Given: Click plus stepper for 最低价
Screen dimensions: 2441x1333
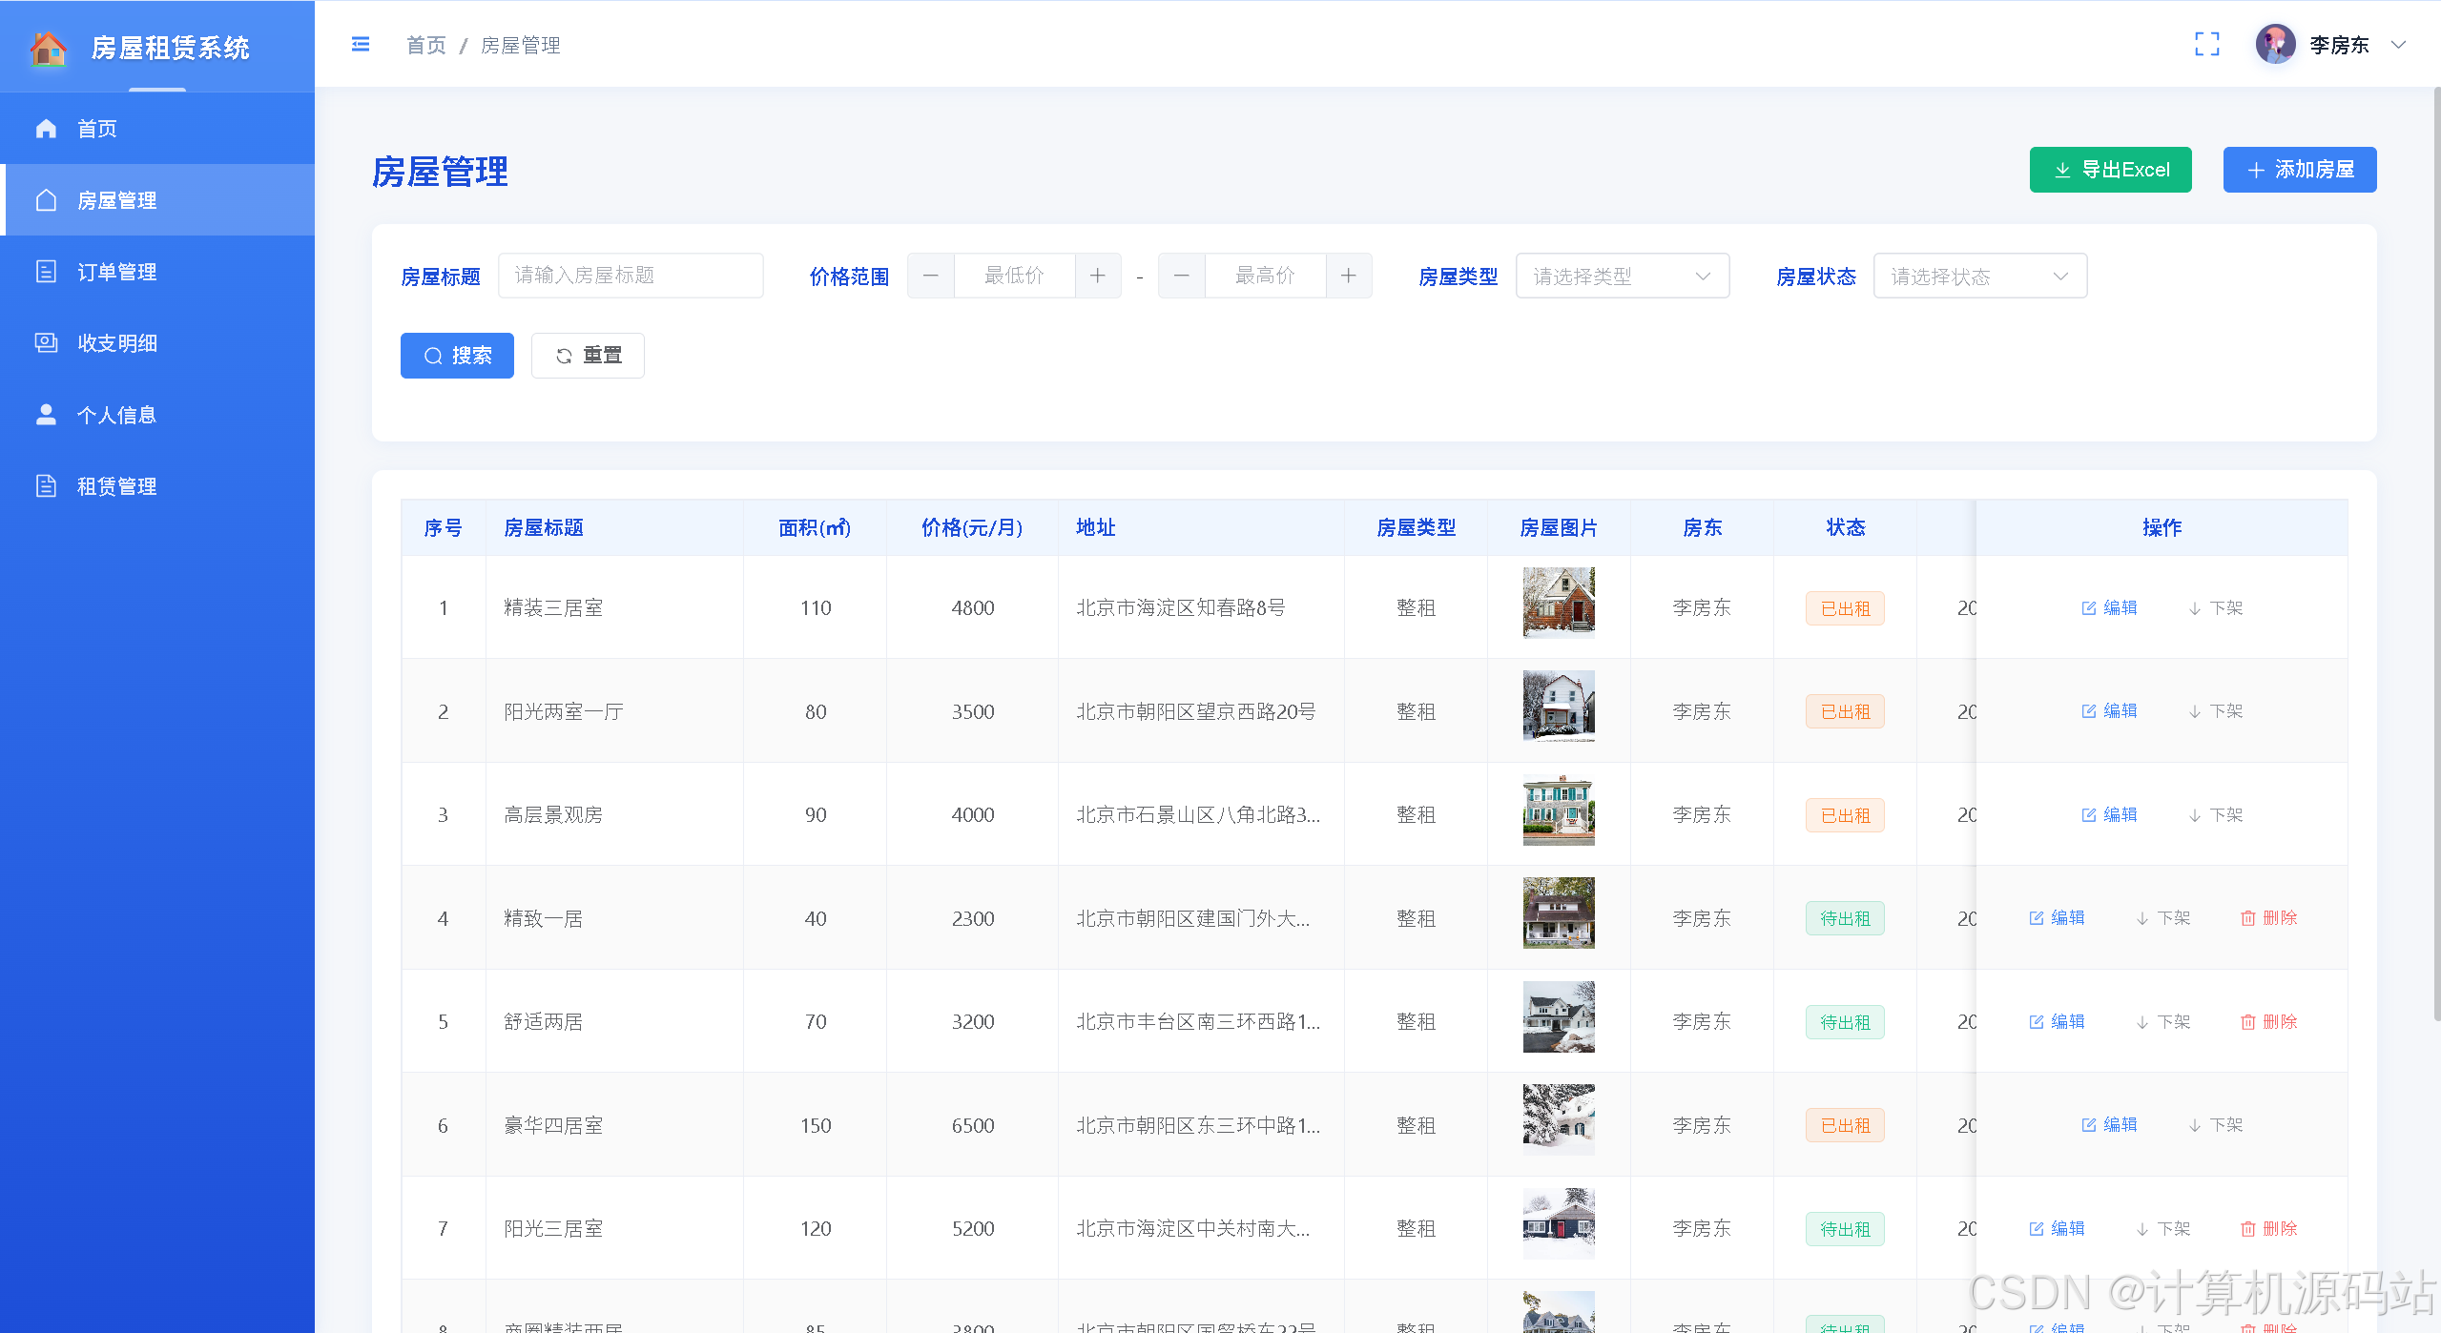Looking at the screenshot, I should [x=1097, y=276].
